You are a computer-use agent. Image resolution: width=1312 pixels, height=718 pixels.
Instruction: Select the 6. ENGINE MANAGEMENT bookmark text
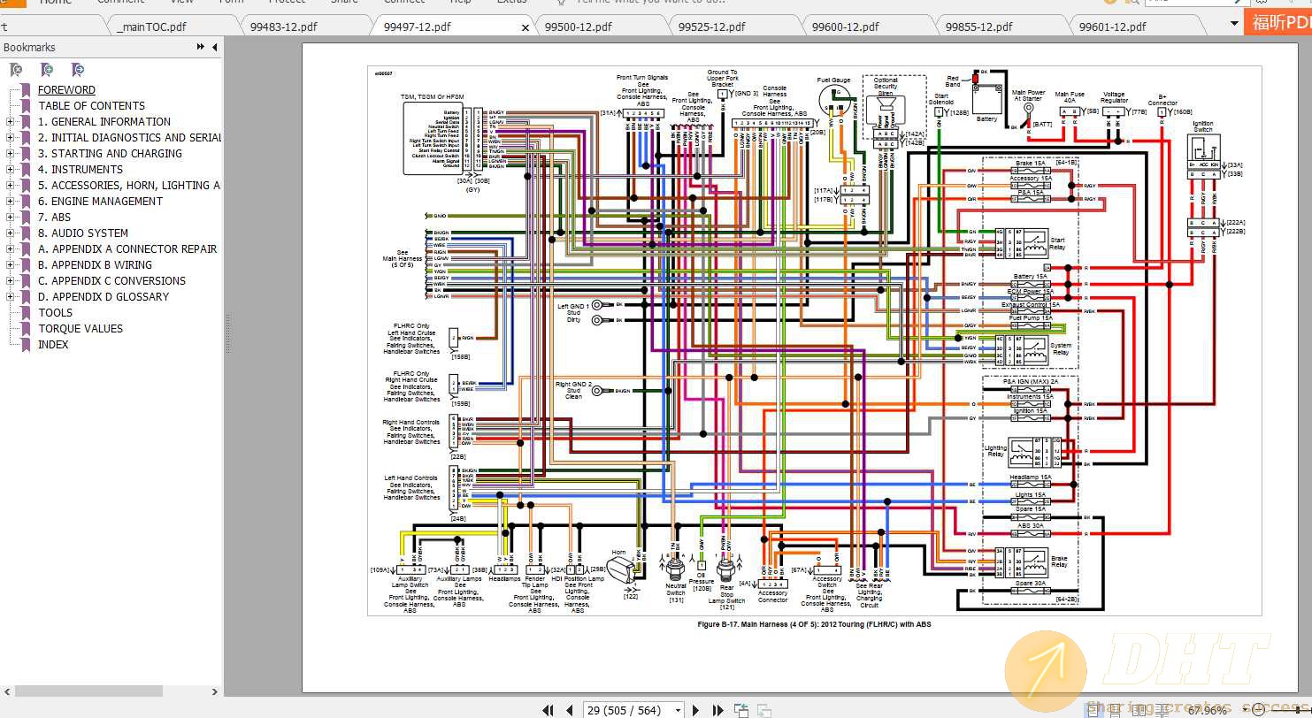(100, 201)
